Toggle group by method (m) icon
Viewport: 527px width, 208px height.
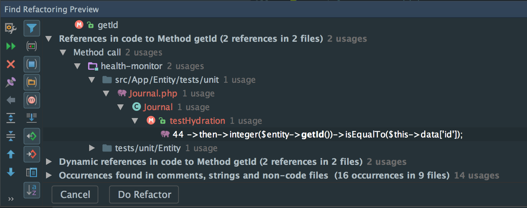[x=32, y=100]
